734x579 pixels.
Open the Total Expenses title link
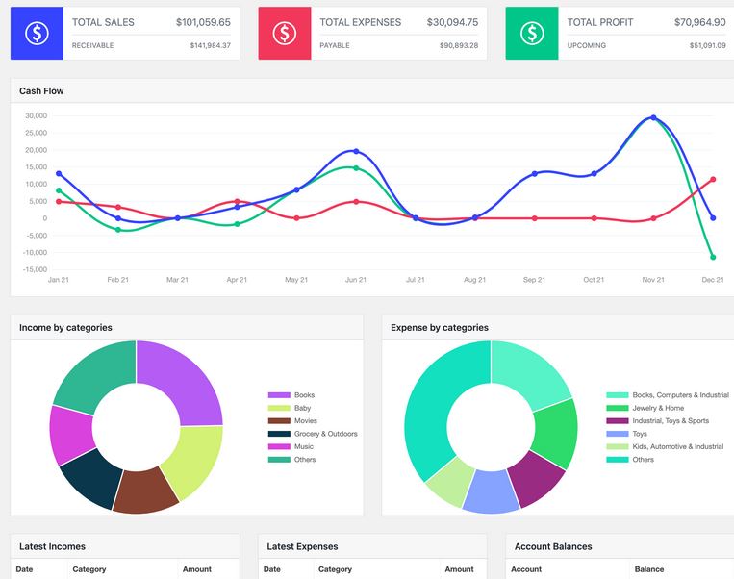click(x=360, y=22)
